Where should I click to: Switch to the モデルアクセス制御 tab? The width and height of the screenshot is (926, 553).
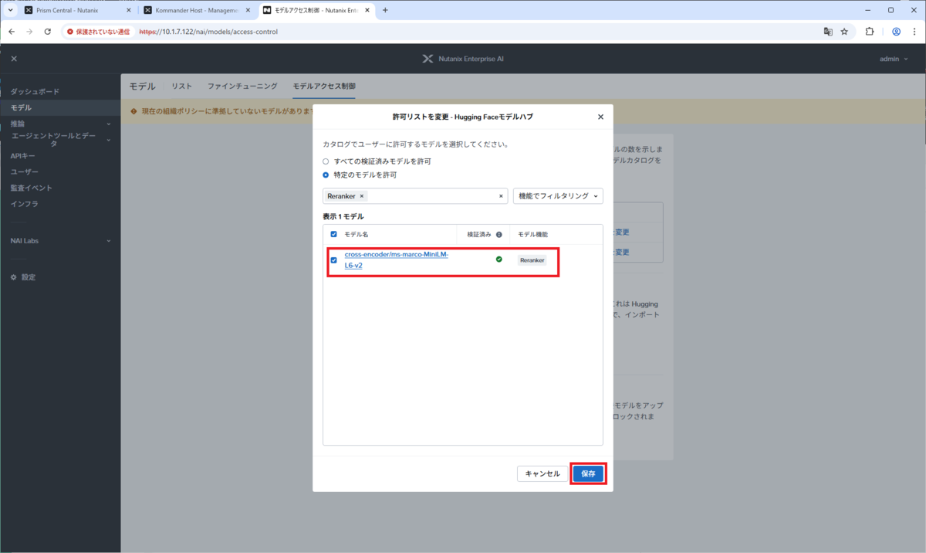point(324,86)
